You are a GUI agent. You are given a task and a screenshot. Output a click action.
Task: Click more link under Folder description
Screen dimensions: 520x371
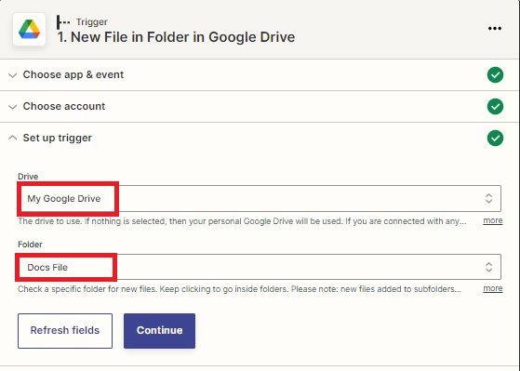(493, 289)
